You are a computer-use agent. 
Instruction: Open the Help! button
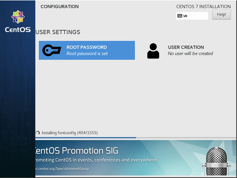pos(221,15)
